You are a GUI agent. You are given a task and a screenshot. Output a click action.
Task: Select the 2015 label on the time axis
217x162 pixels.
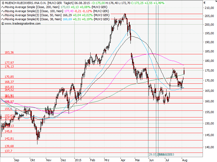click(x=78, y=160)
